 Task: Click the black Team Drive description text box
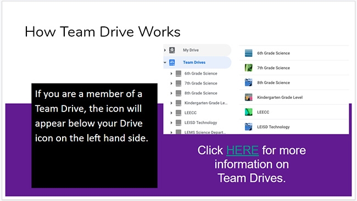coord(94,136)
